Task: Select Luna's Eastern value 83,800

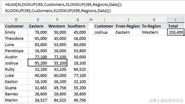Action: tap(38, 45)
